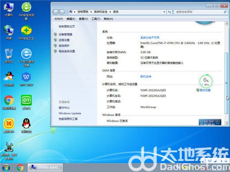Click the navigation Forward arrow button
The image size is (230, 172).
point(62,12)
